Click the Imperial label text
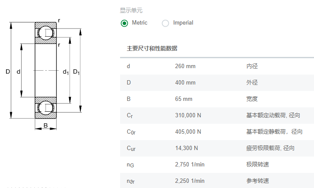This screenshot has height=188, width=314. pos(183,23)
